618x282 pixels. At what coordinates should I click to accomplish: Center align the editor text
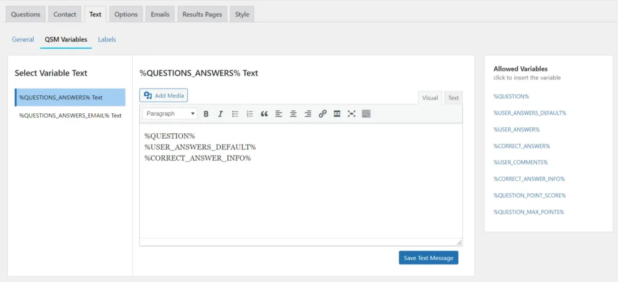[293, 114]
